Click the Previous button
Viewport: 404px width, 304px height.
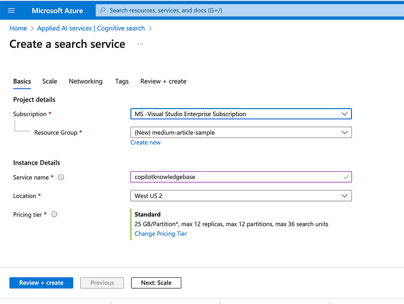coord(102,283)
